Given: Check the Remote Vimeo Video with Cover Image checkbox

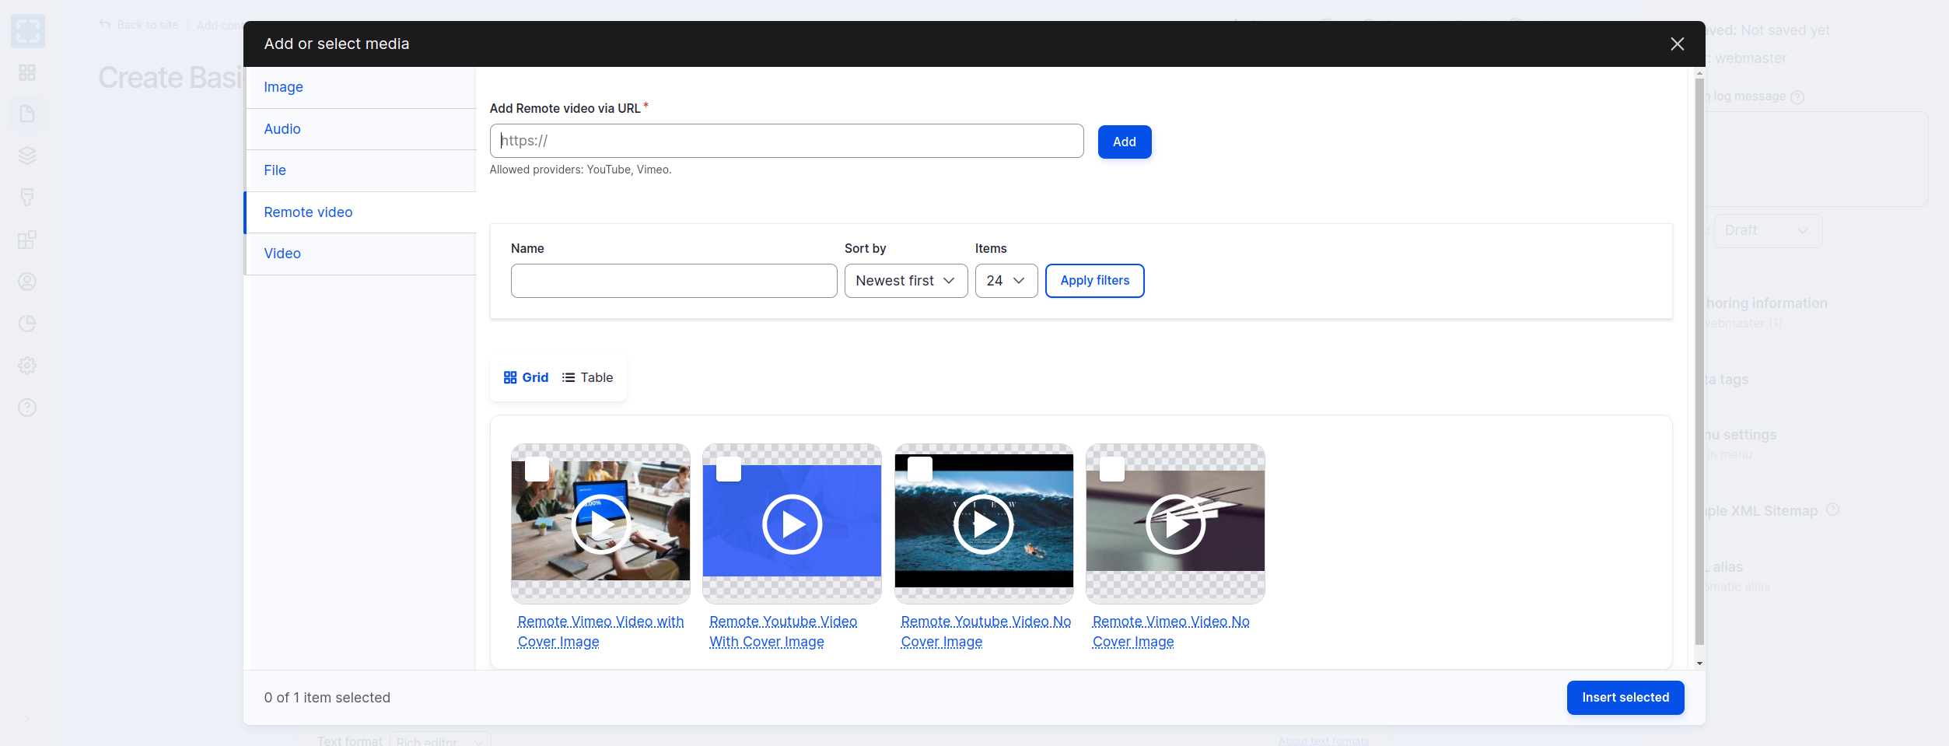Looking at the screenshot, I should tap(537, 469).
